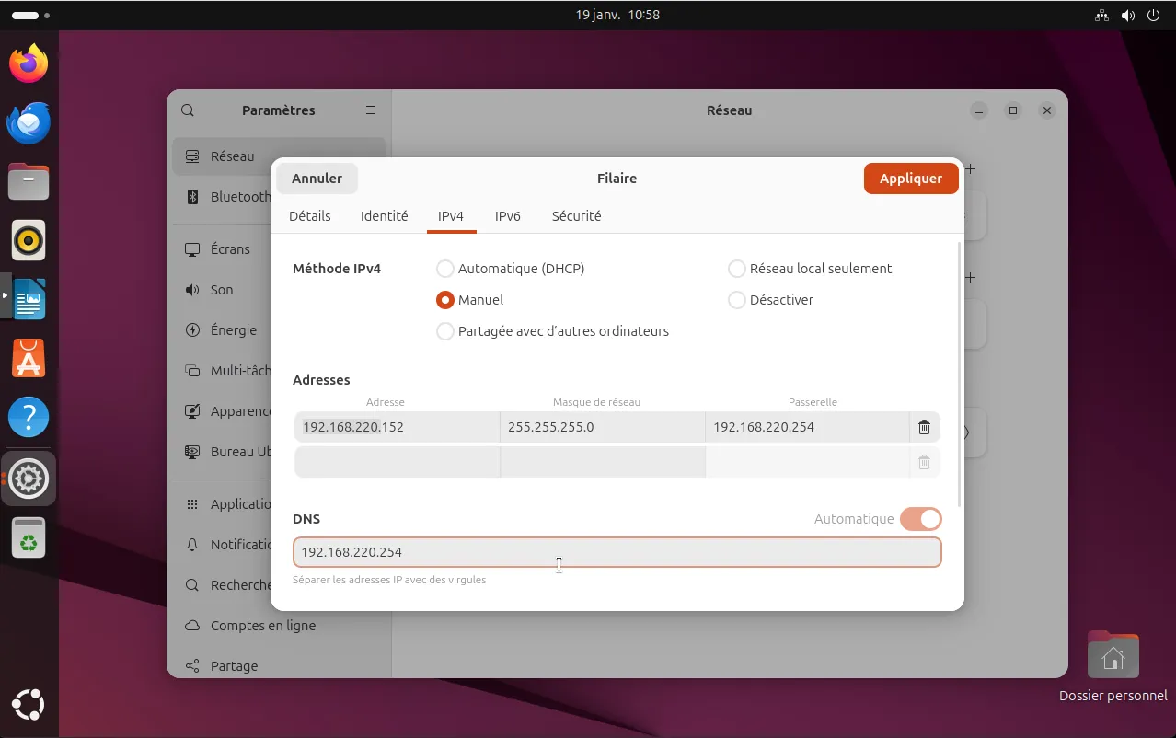Click the DNS address input field

click(617, 552)
